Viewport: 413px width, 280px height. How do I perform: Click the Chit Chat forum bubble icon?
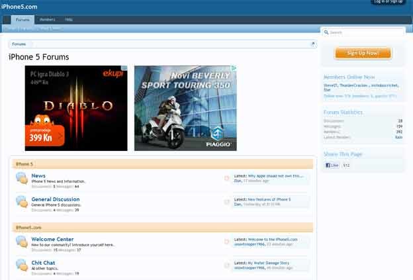(21, 265)
